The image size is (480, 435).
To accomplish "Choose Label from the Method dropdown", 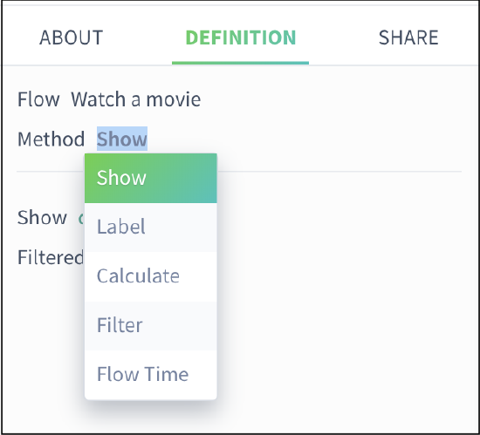I will point(151,228).
